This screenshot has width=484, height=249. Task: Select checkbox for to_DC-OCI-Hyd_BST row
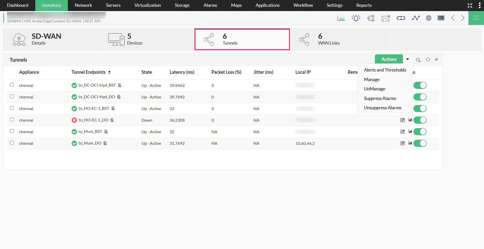12,85
